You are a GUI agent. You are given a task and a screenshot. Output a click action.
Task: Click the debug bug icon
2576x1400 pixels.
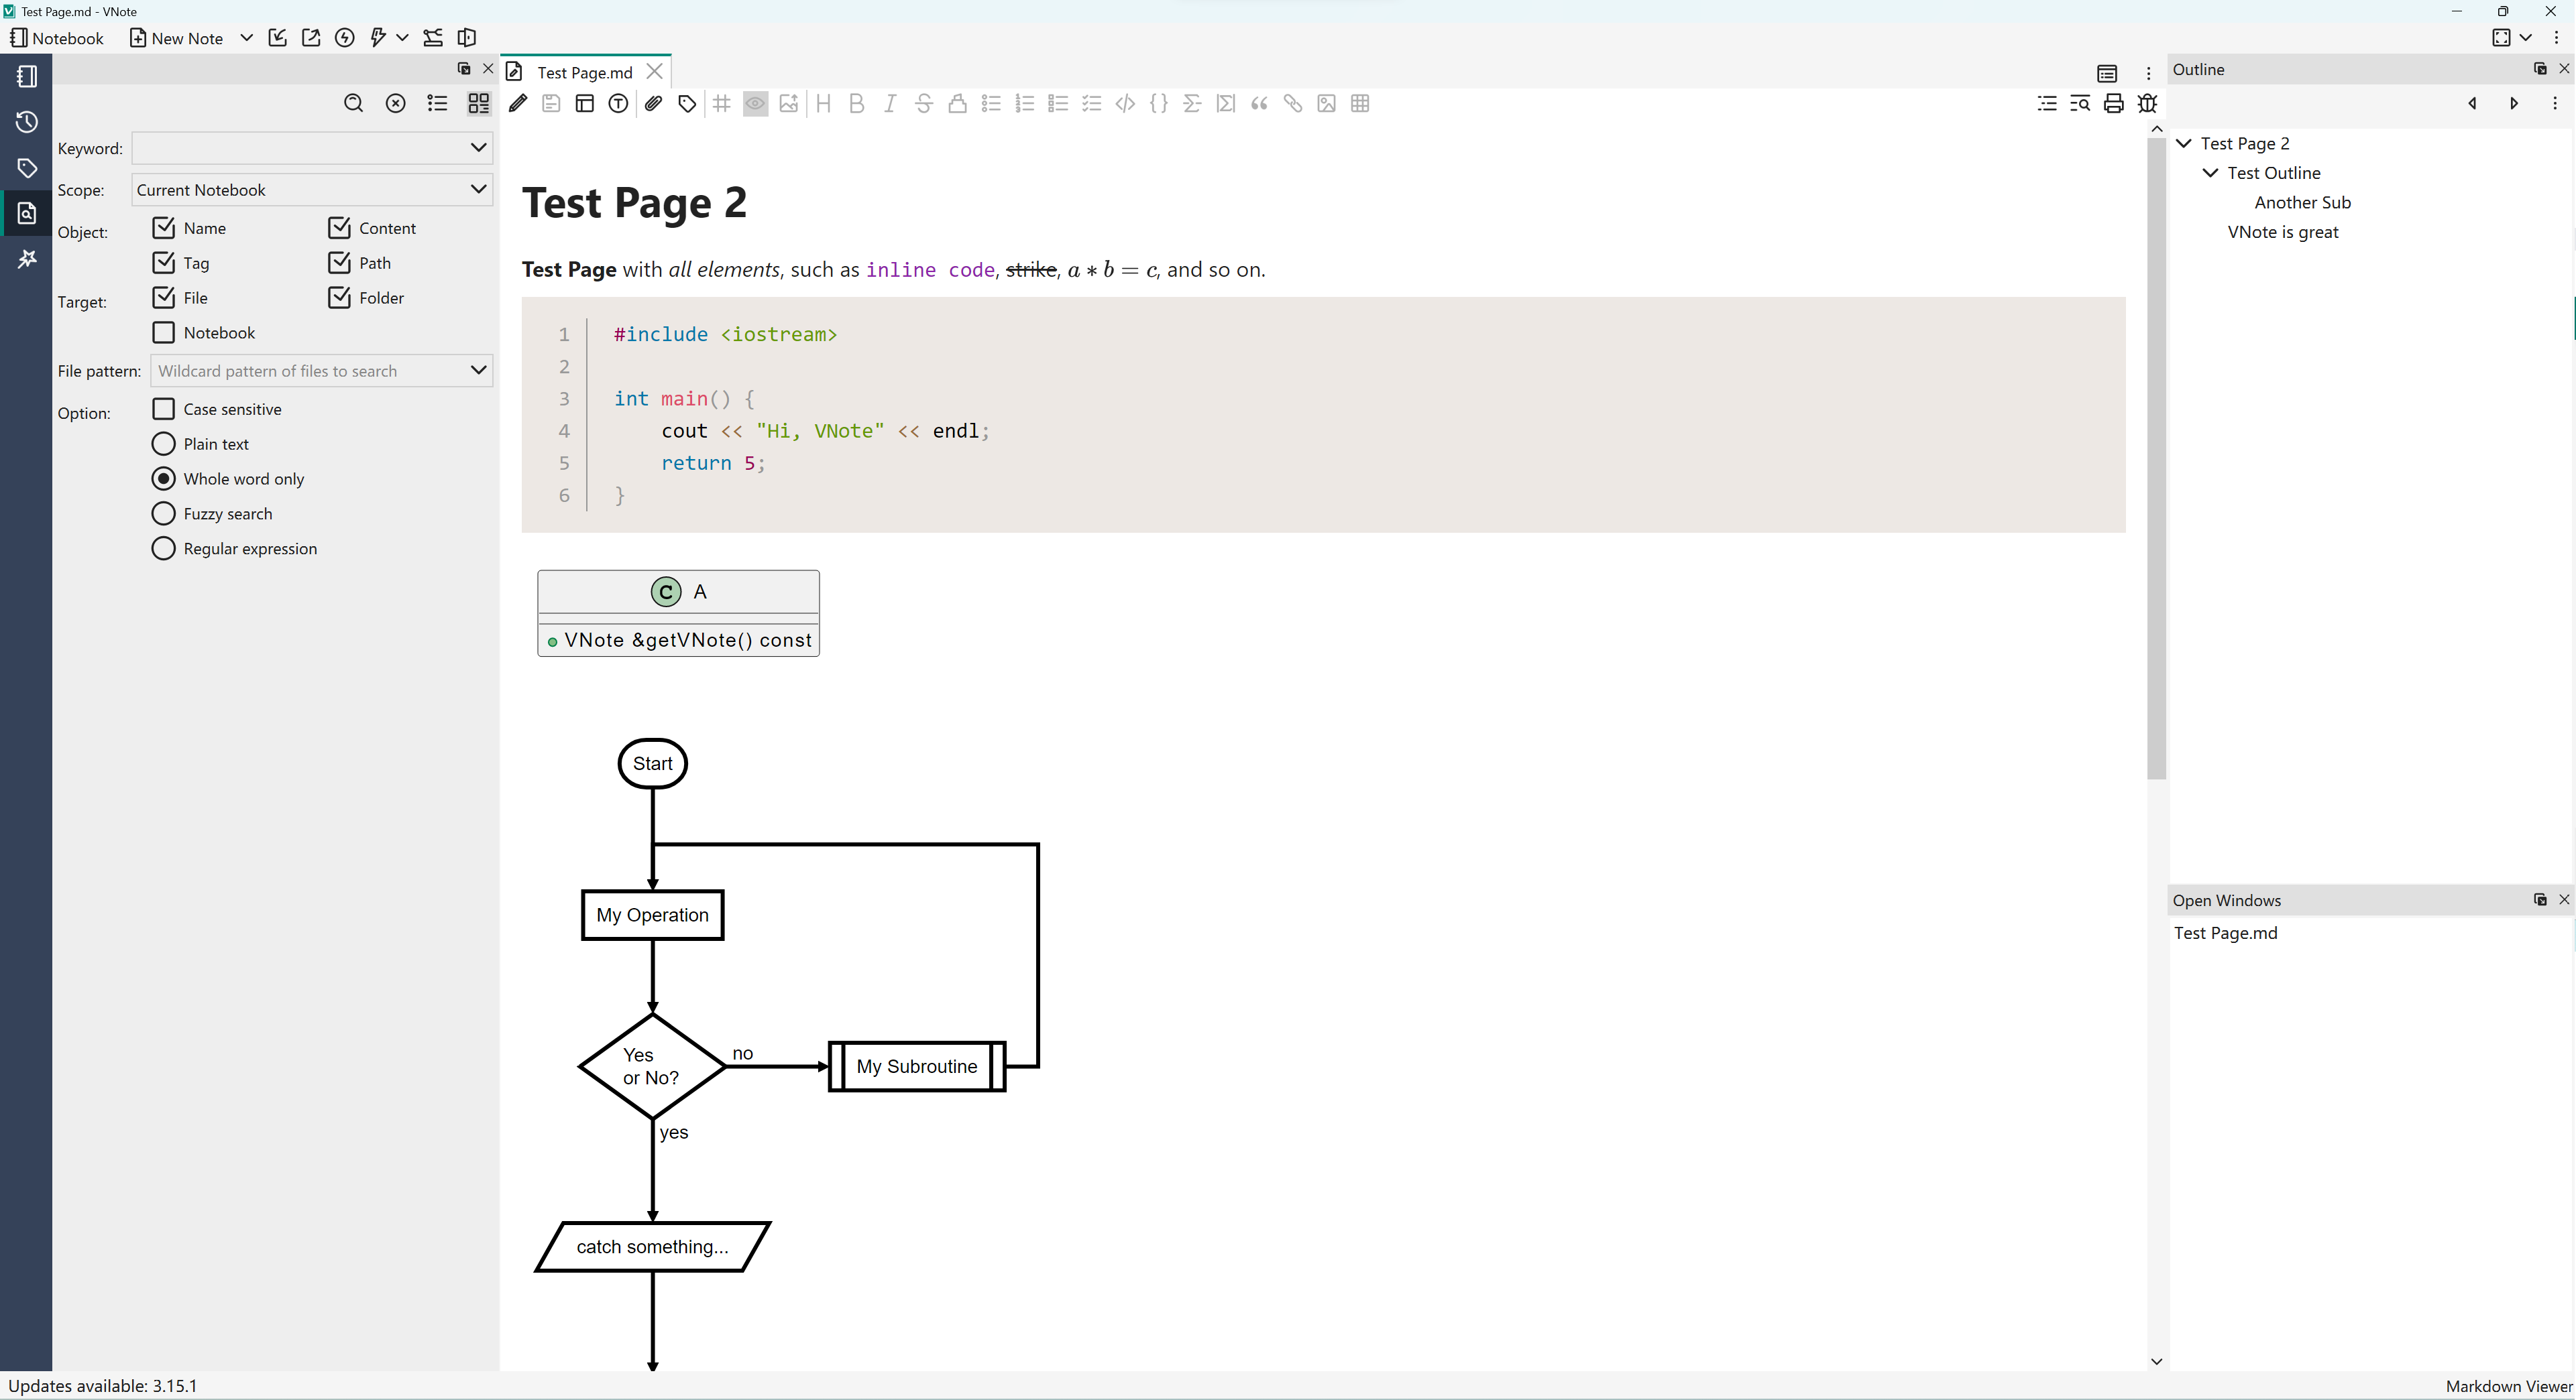tap(2147, 103)
